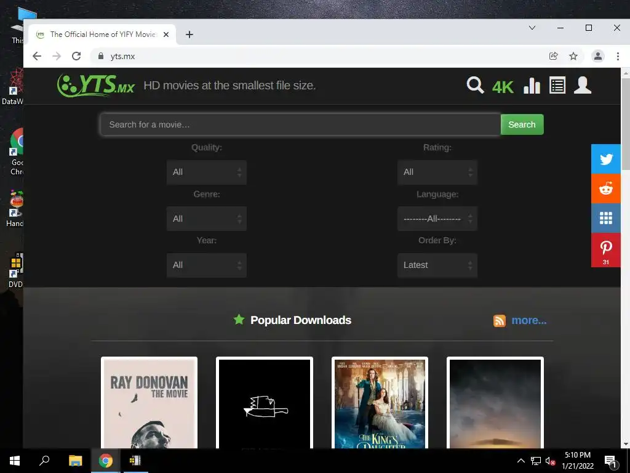The width and height of the screenshot is (630, 473).
Task: View site information via the lock icon
Action: (x=101, y=56)
